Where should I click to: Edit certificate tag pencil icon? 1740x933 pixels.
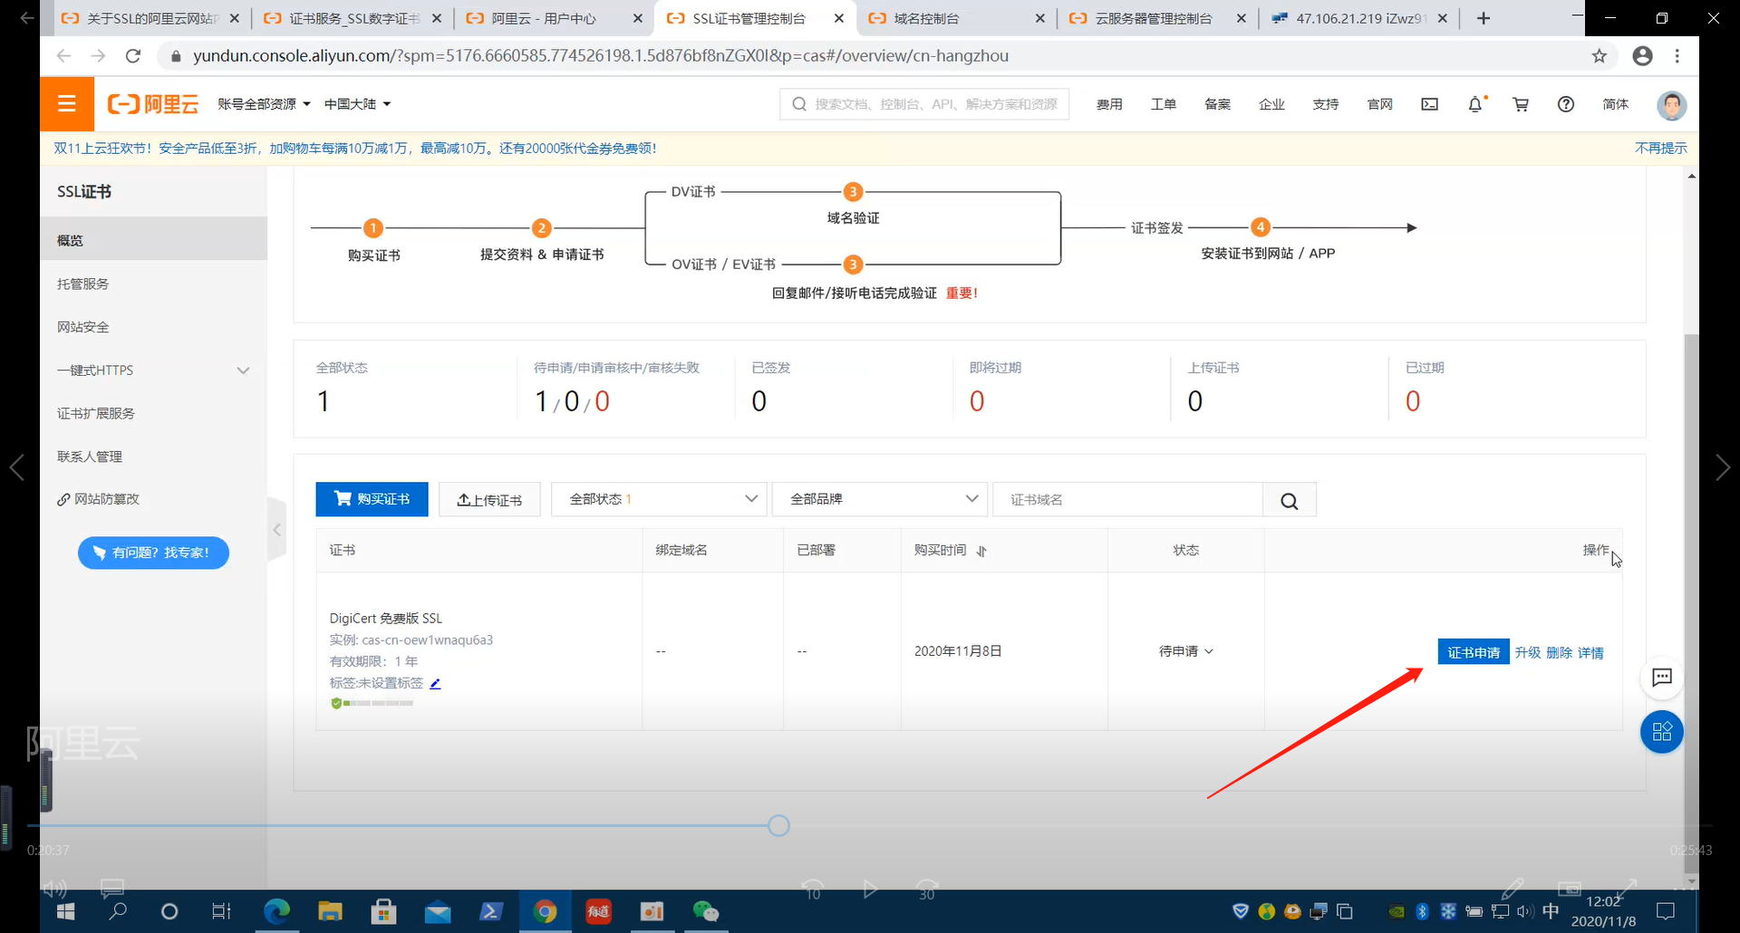(x=435, y=684)
